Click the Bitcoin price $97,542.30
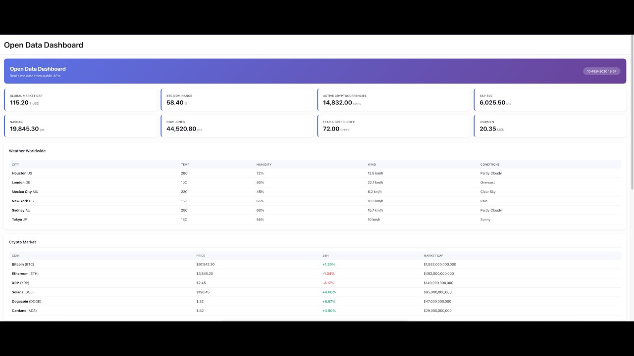Screen dimensions: 634x356 pos(206,265)
